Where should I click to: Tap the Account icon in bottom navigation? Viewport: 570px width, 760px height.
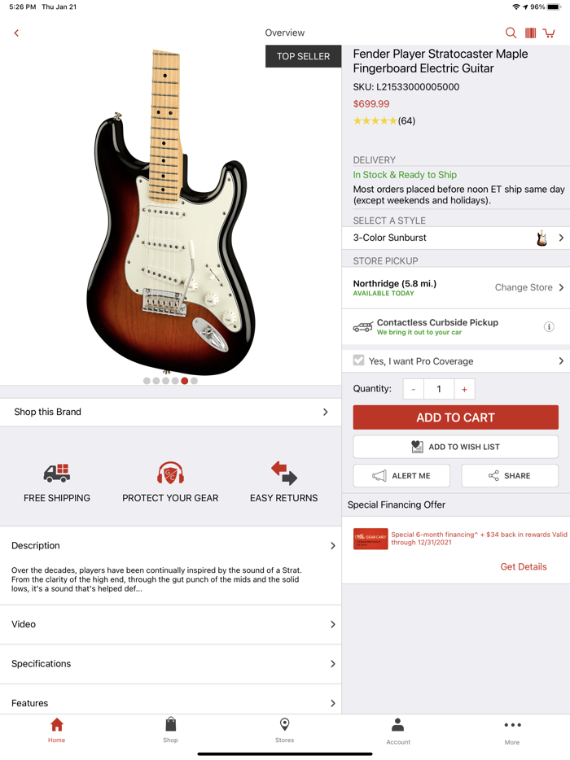[398, 730]
